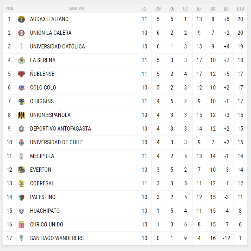Screen dimensions: 251x251
Task: Click the Everton team badge
Action: tap(21, 170)
